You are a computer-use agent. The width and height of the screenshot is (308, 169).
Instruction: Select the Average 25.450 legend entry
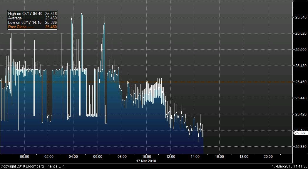click(32, 18)
